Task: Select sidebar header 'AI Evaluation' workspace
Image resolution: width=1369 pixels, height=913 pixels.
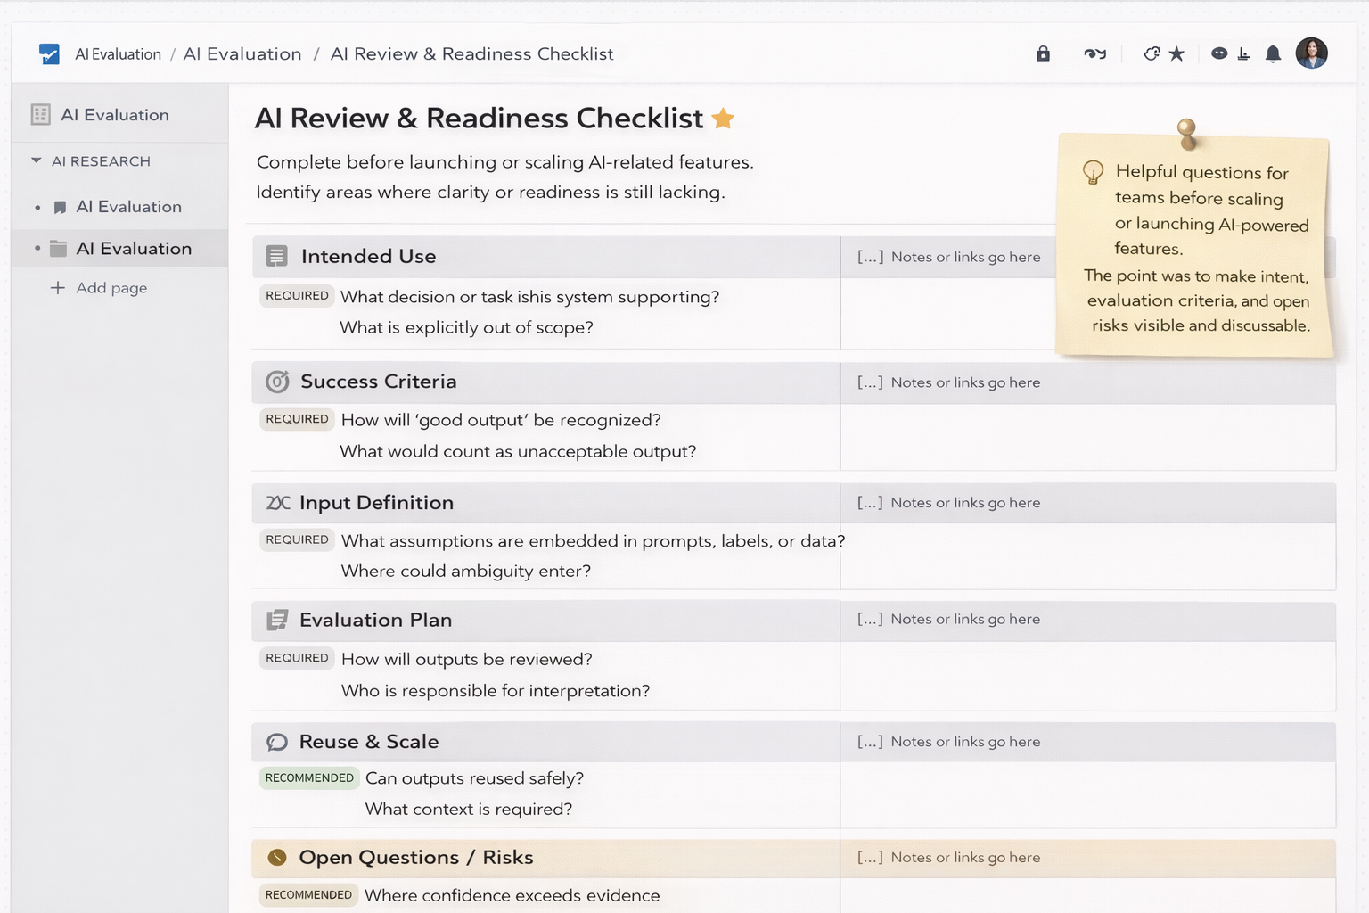Action: click(115, 115)
